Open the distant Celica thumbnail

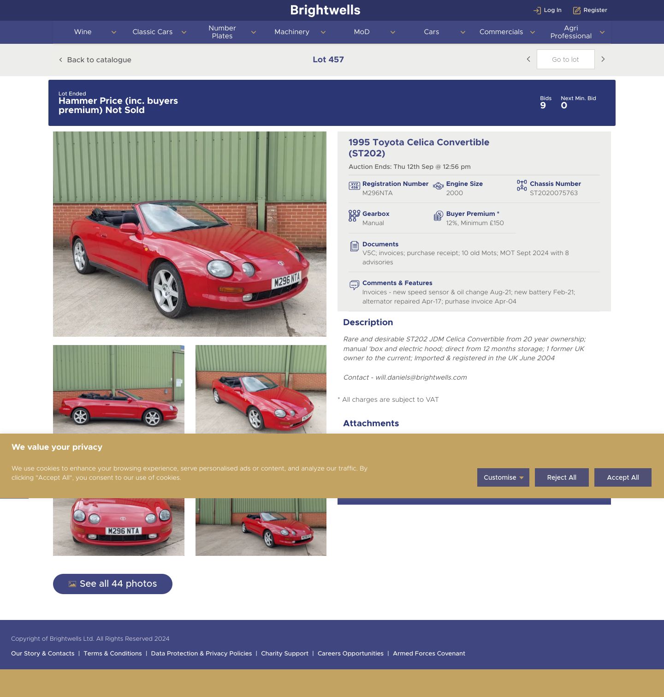click(x=261, y=527)
